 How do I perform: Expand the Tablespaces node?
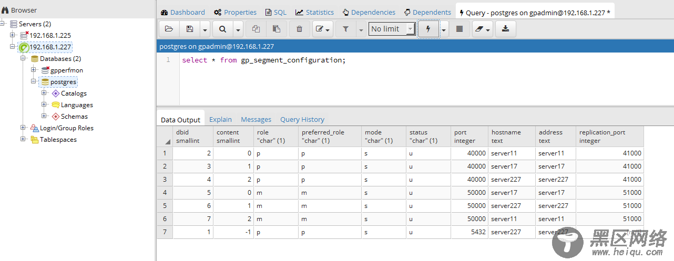pyautogui.click(x=23, y=139)
